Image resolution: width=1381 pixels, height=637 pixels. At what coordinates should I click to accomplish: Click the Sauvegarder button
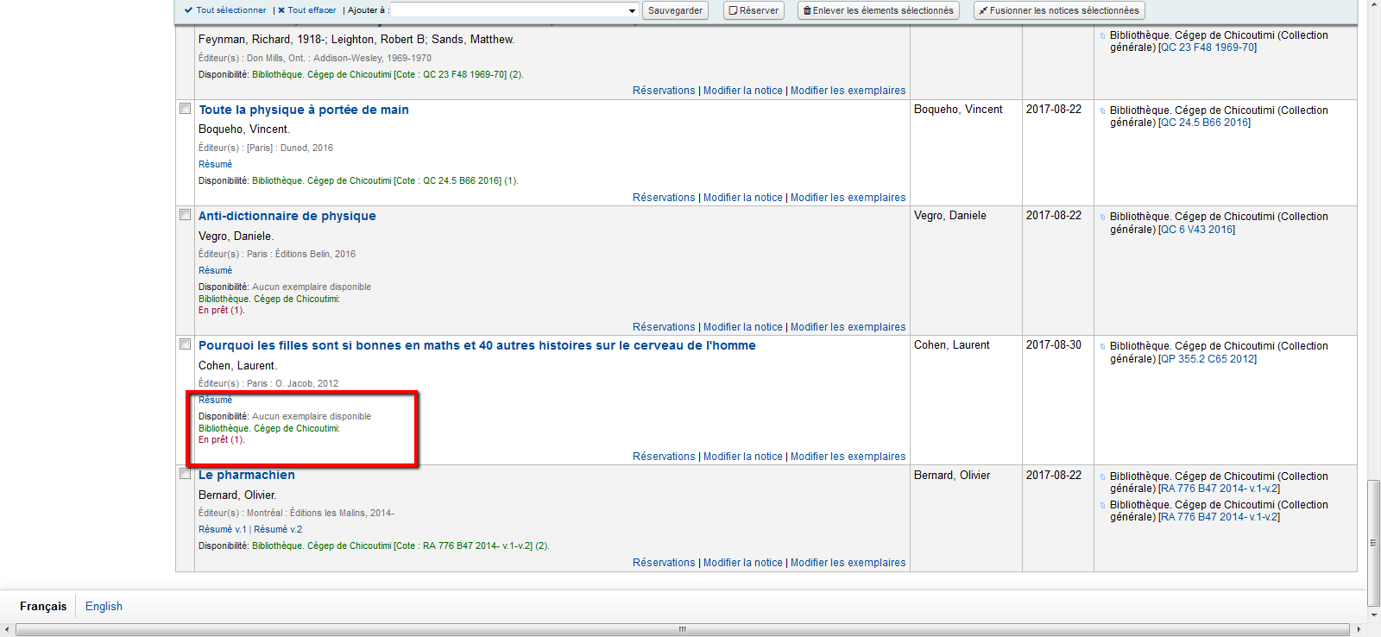(675, 10)
